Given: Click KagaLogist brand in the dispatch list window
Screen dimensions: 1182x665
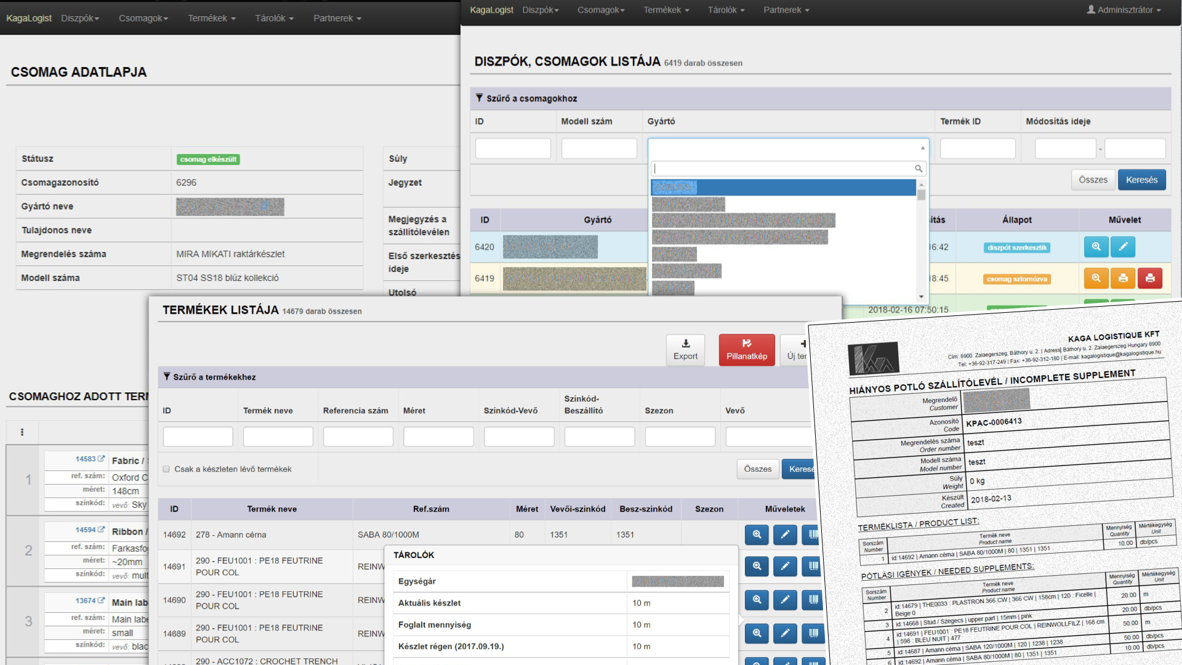Looking at the screenshot, I should pos(491,10).
